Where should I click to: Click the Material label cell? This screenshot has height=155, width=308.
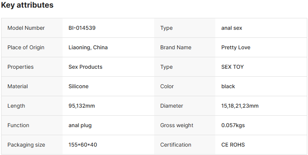tap(18, 86)
